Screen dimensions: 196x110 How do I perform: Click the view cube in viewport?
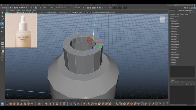click(x=162, y=20)
